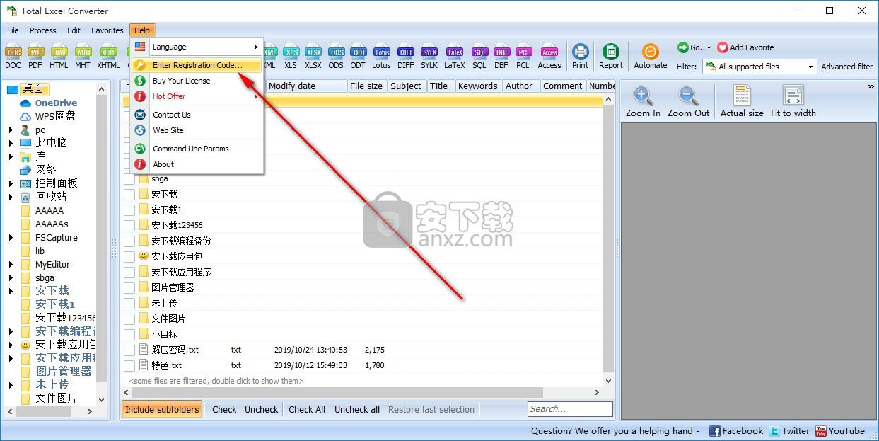Screen dimensions: 879x441
Task: Open the YouTube link
Action: pos(840,430)
